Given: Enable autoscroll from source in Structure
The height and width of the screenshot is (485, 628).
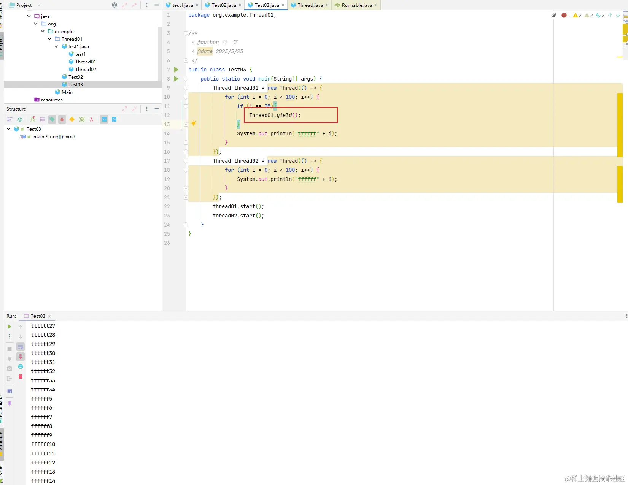Looking at the screenshot, I should click(x=114, y=119).
